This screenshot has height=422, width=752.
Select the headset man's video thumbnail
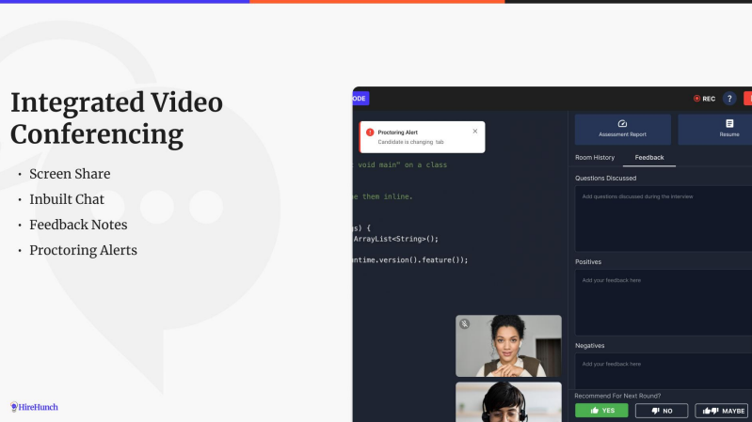point(508,402)
